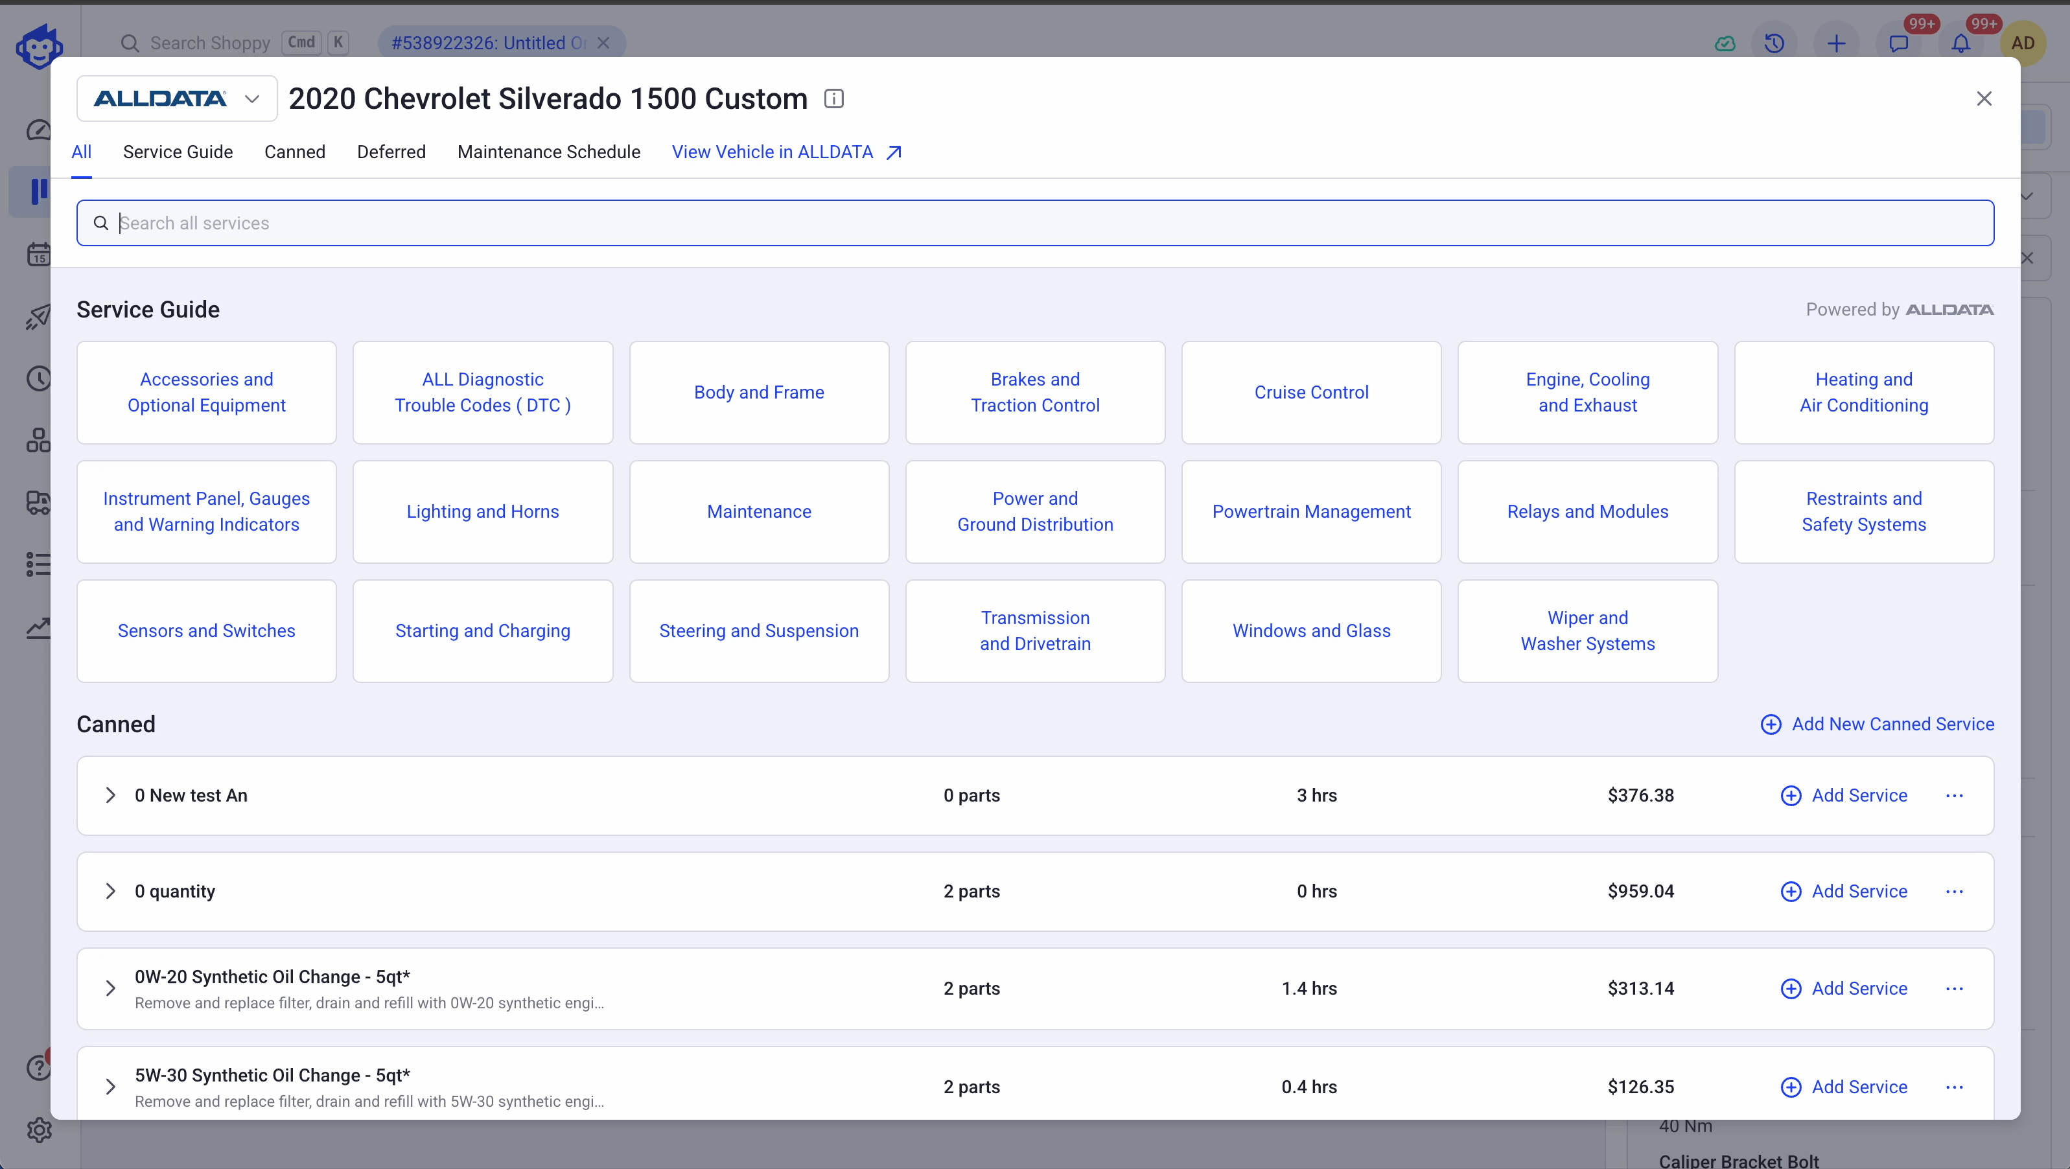
Task: Open Brakes and Traction Control category
Action: click(x=1035, y=393)
